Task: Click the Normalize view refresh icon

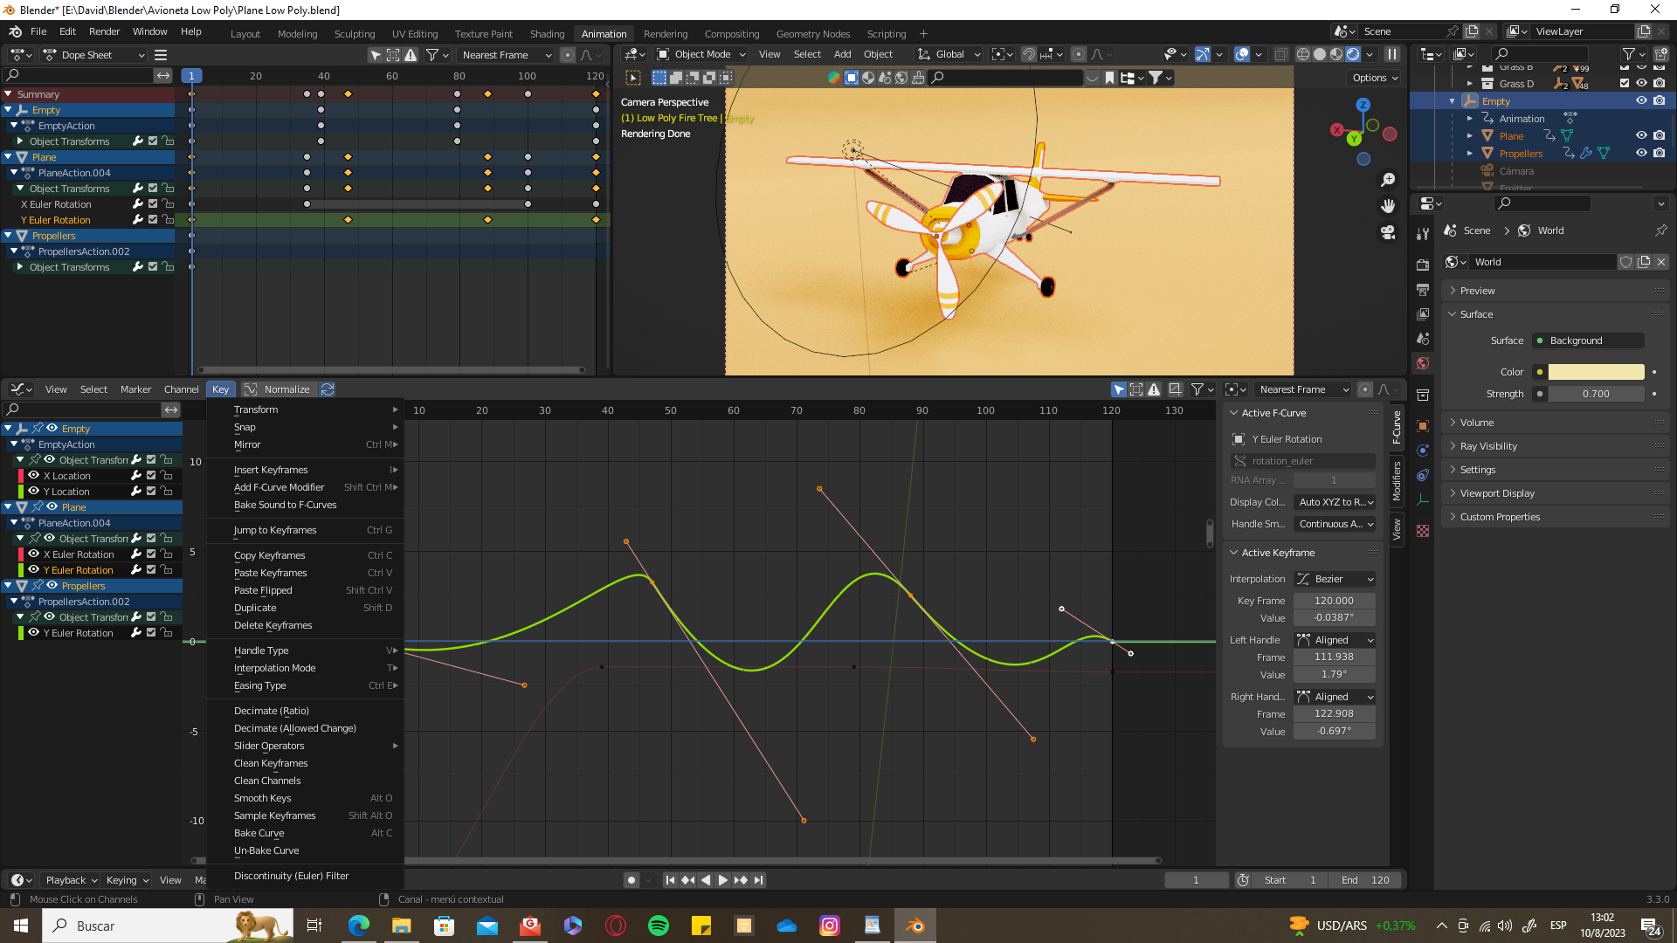Action: point(328,389)
